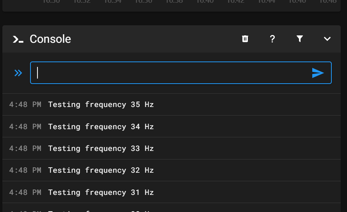Click the timestamp on the 34 Hz entry

25,126
